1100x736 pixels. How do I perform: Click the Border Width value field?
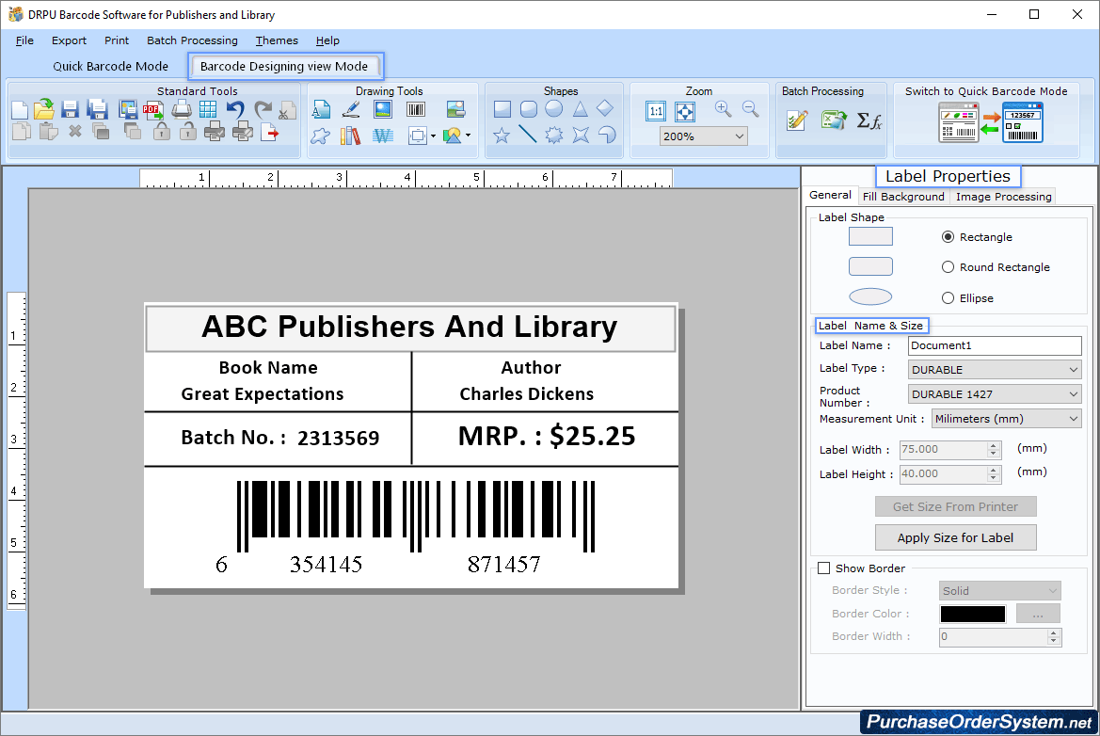[994, 637]
